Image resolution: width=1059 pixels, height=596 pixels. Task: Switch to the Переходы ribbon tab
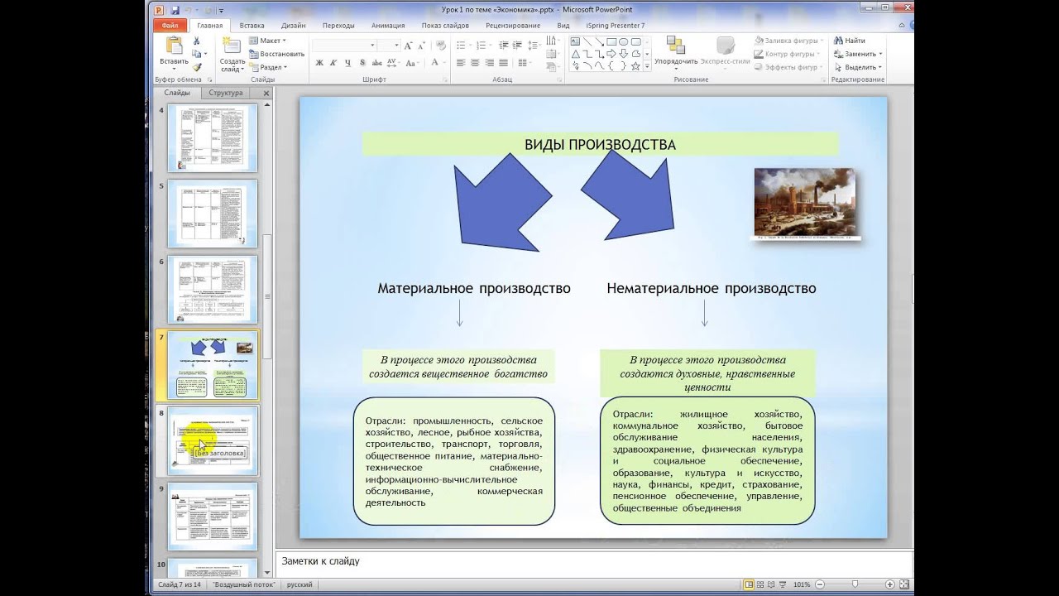click(338, 26)
